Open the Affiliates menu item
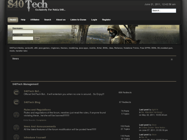This screenshot has height=140, width=187. coord(35,20)
